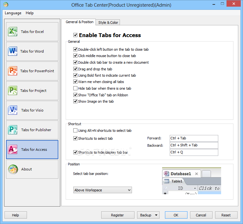
Task: Click the Tabs for Project label
Action: 33,91
